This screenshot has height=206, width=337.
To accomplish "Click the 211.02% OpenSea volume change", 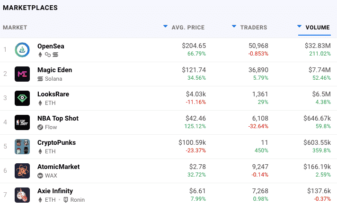I will pos(320,54).
